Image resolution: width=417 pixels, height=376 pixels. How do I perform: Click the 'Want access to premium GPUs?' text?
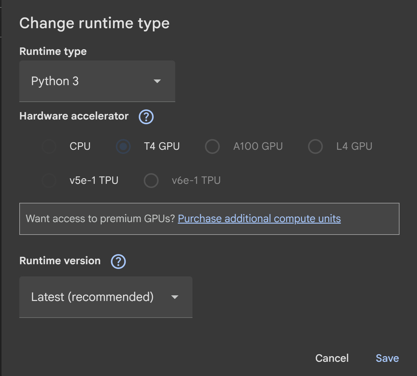100,219
